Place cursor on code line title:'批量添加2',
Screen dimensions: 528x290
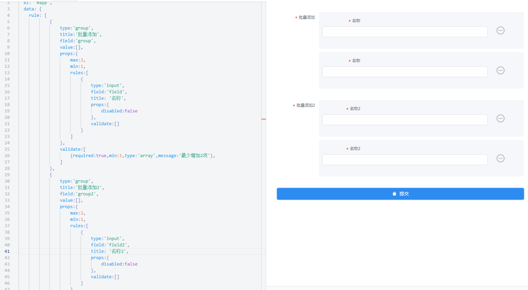82,188
